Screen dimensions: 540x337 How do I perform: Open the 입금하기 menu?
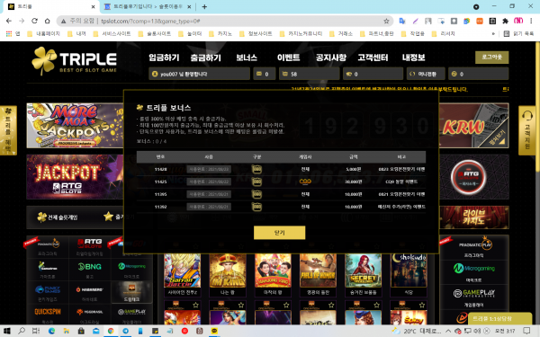pos(164,58)
